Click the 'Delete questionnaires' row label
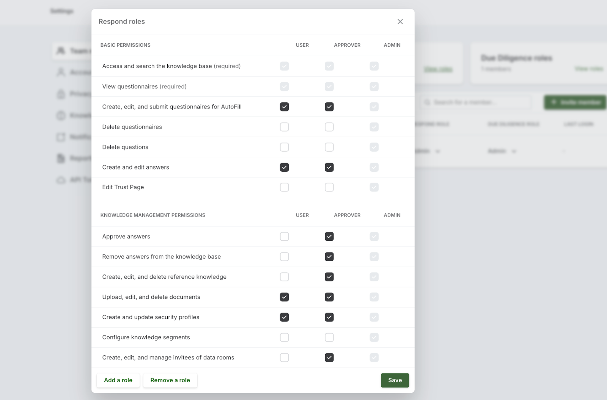Screen dimensions: 607x400 pos(132,127)
